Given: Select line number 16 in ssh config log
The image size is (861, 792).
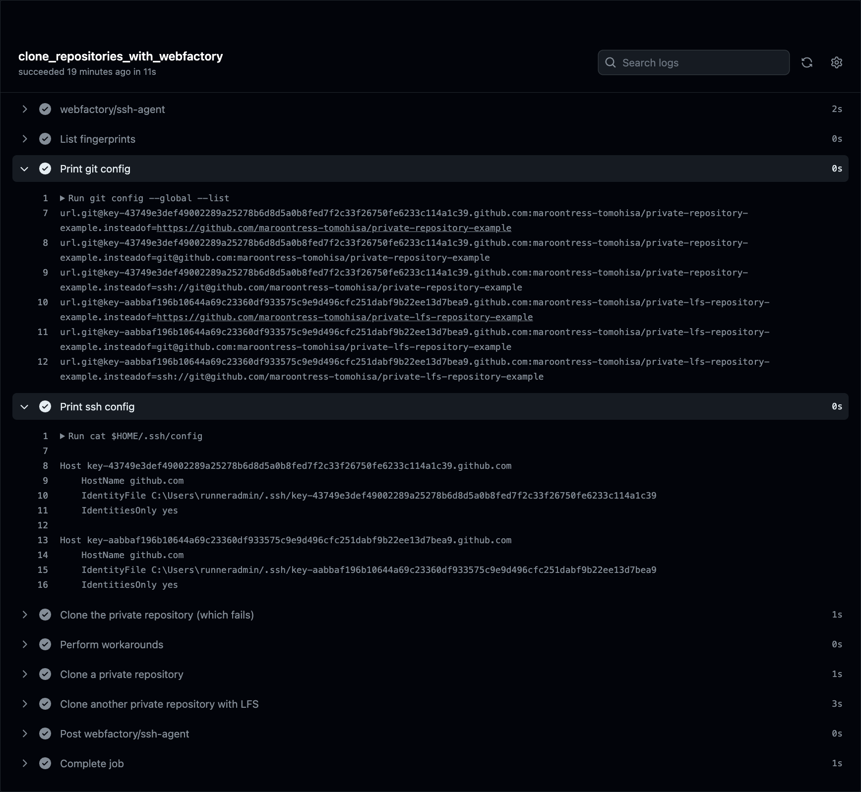Looking at the screenshot, I should [x=43, y=585].
